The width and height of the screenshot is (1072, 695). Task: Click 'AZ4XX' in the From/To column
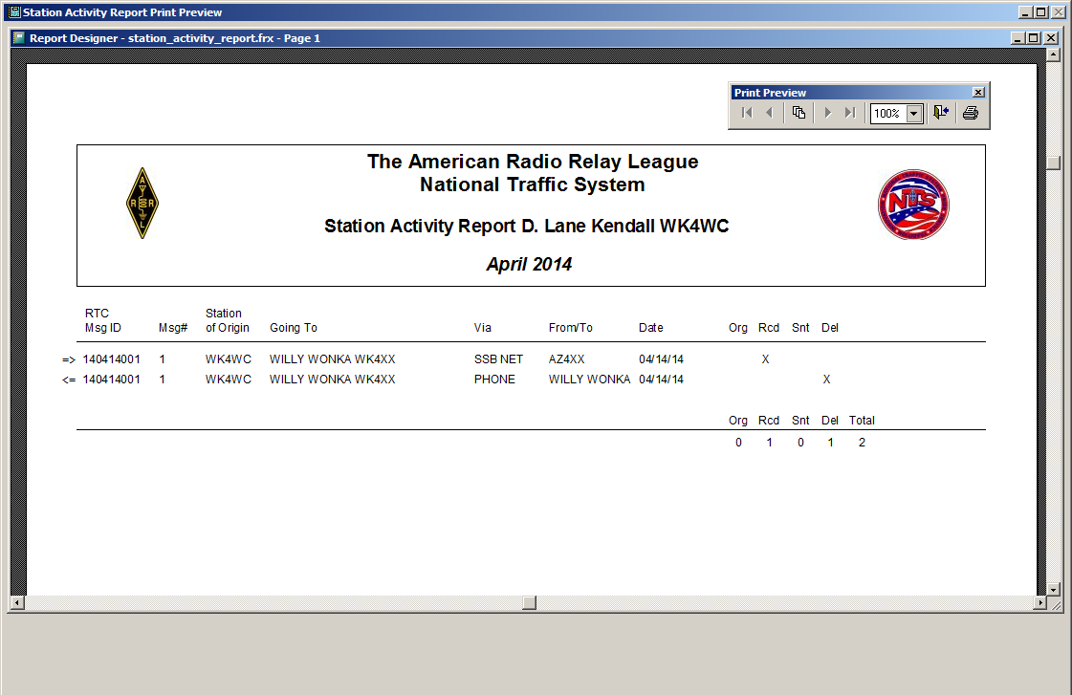(567, 359)
